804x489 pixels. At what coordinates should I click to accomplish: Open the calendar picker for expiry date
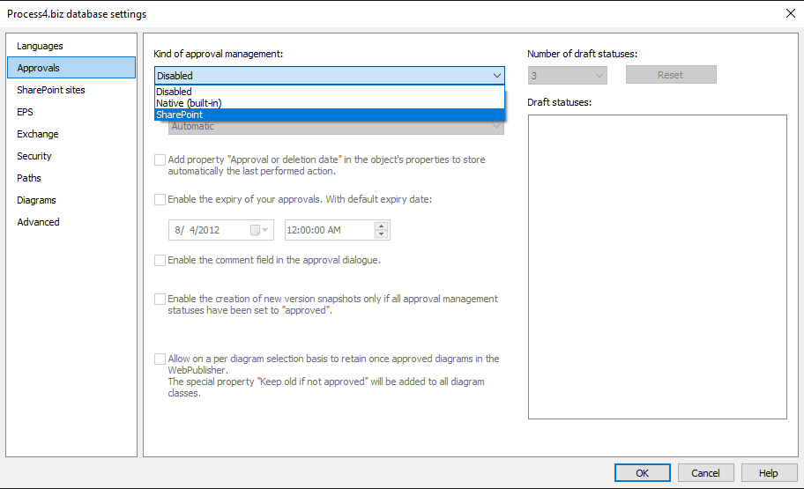(x=259, y=230)
